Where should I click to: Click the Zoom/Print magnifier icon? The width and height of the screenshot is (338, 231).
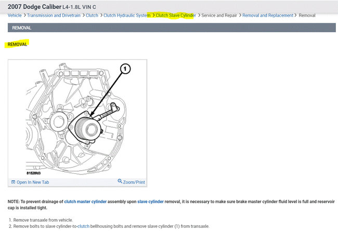click(120, 181)
